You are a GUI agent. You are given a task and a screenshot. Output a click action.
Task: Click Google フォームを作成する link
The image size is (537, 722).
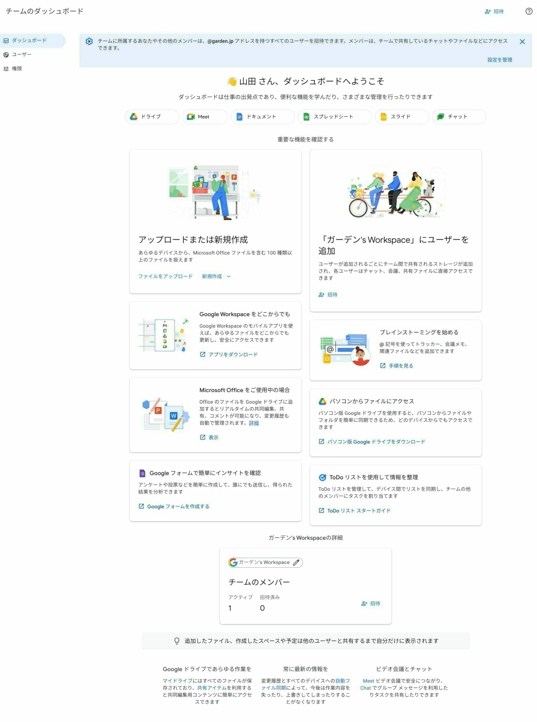tap(178, 506)
